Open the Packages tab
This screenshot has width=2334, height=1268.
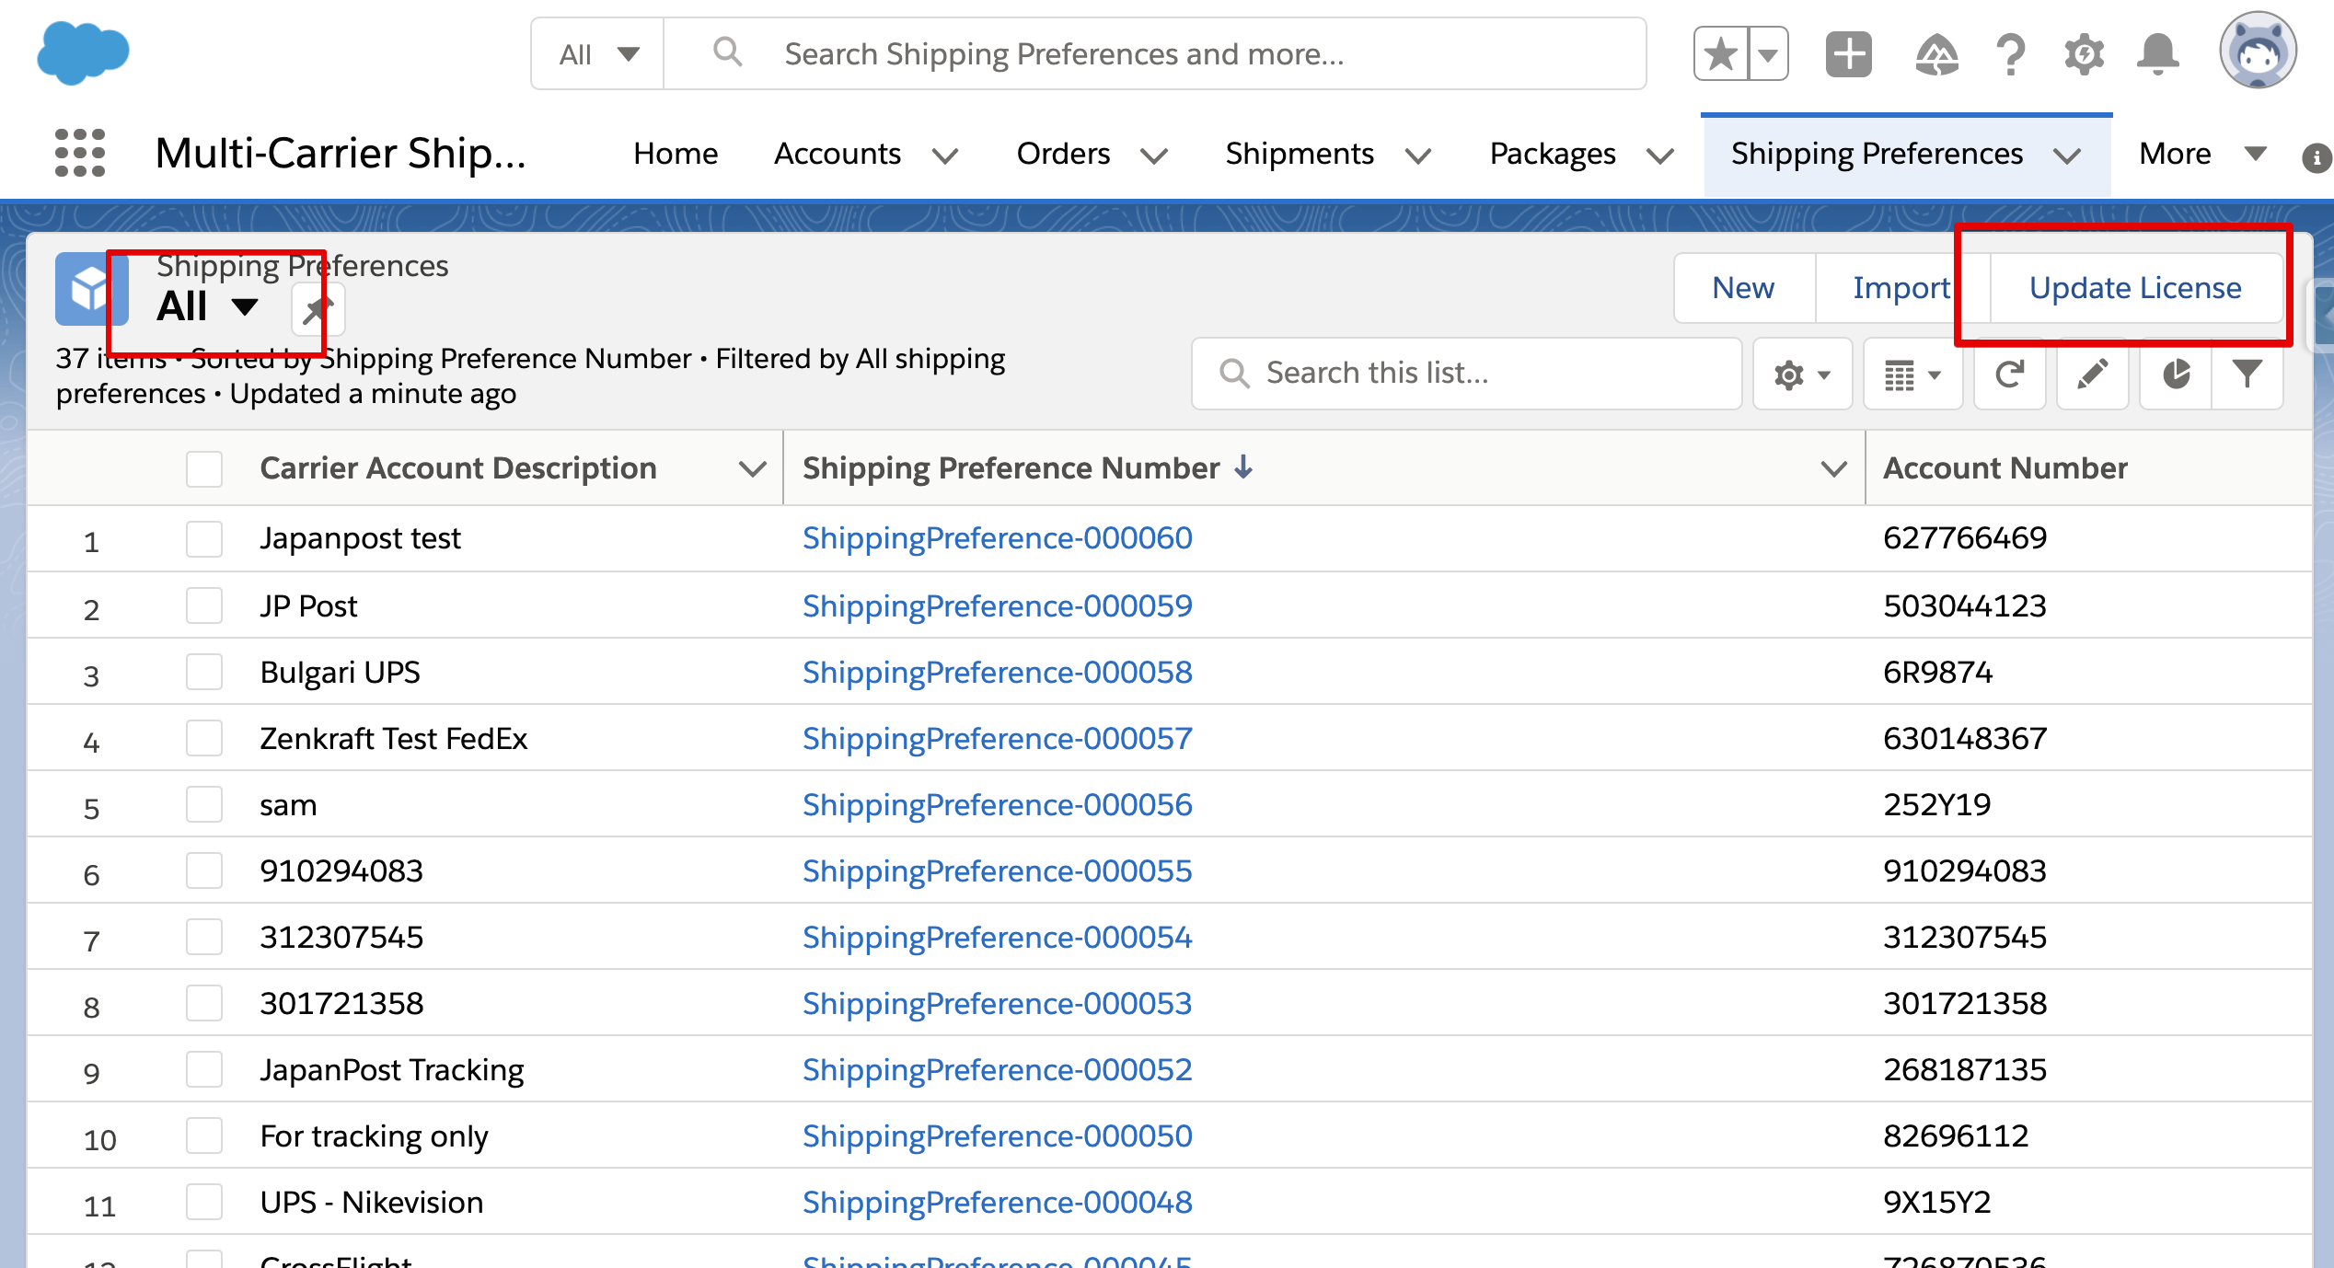pyautogui.click(x=1553, y=154)
